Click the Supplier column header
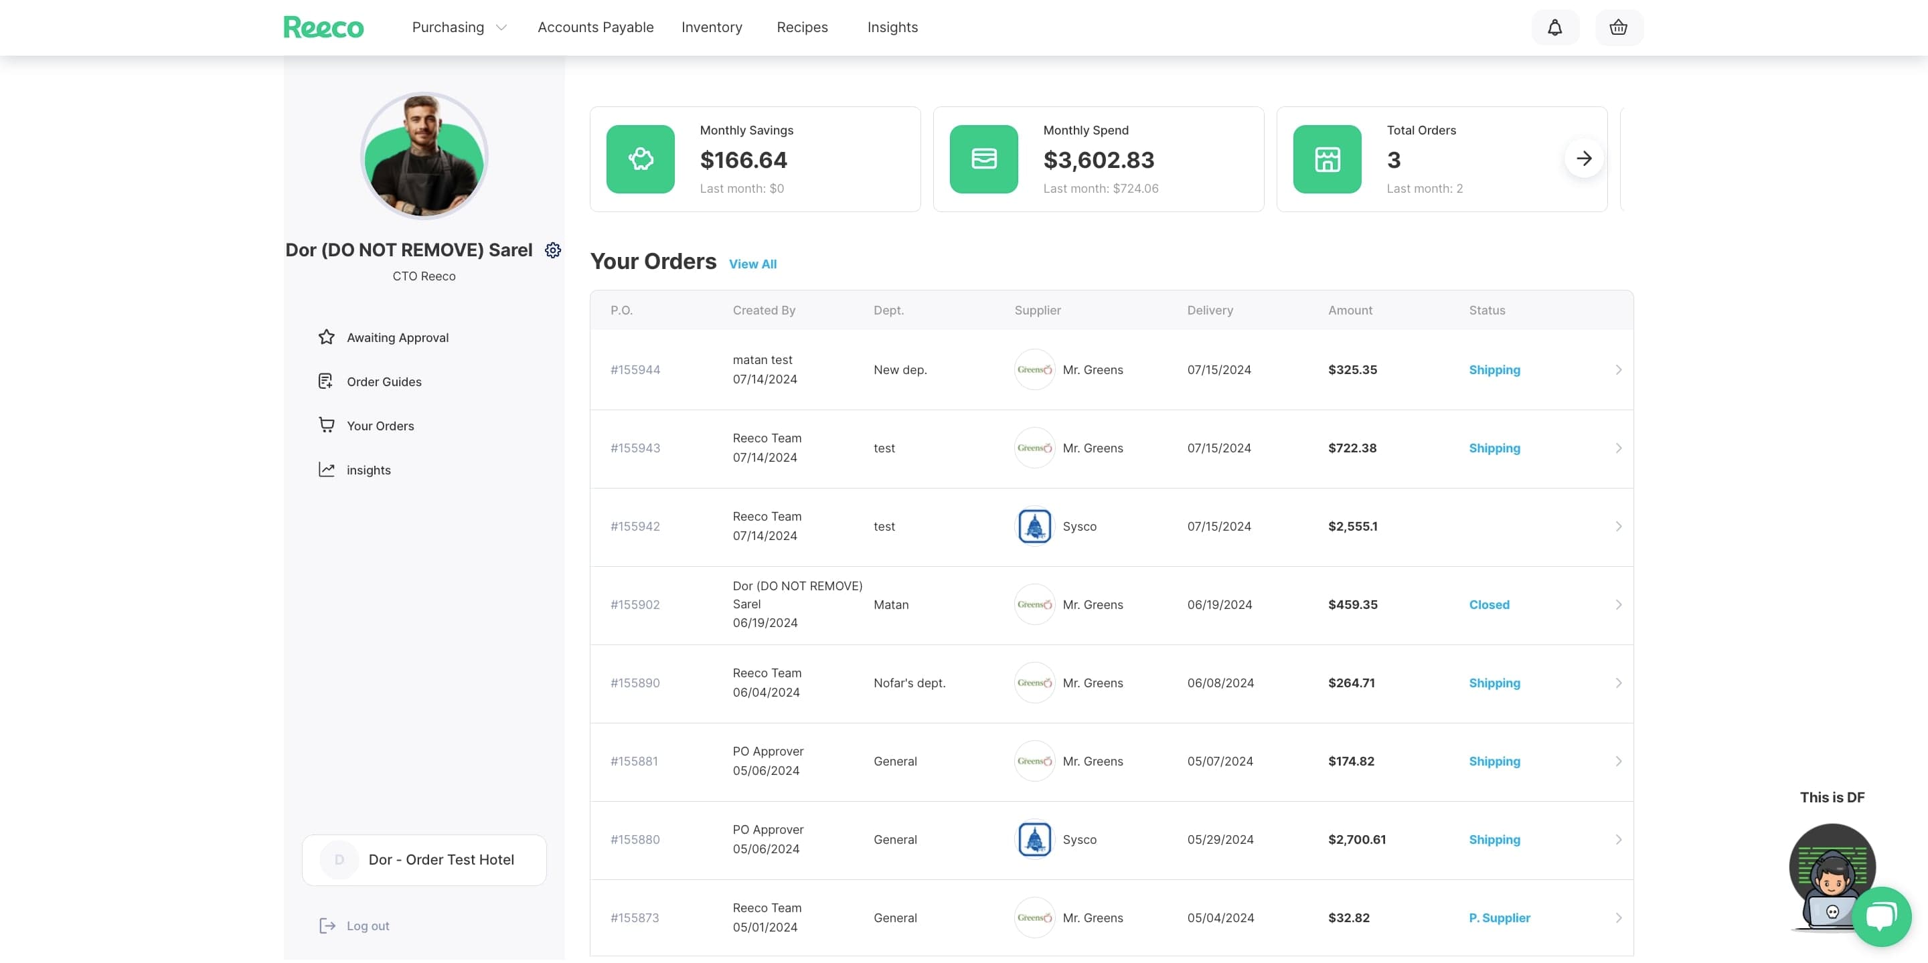Viewport: 1928px width, 963px height. (x=1038, y=311)
